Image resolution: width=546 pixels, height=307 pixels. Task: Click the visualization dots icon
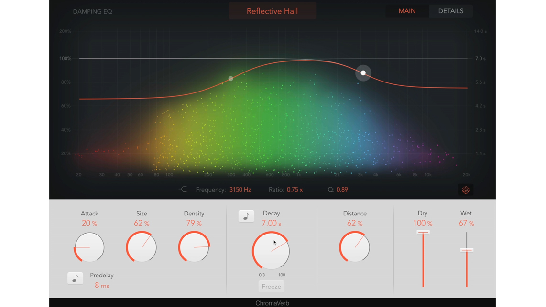(465, 190)
